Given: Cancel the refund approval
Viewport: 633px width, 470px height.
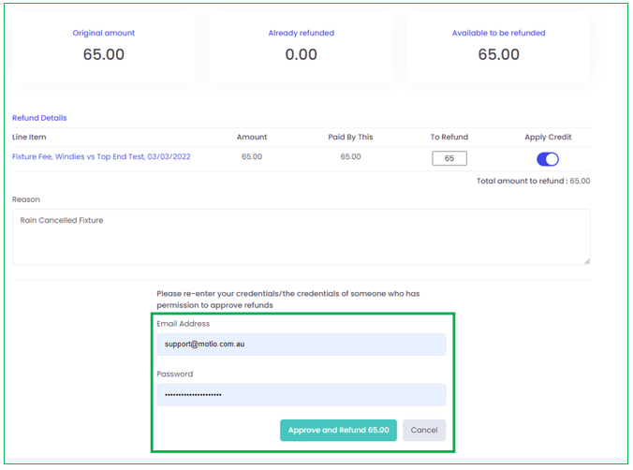Looking at the screenshot, I should coord(424,430).
